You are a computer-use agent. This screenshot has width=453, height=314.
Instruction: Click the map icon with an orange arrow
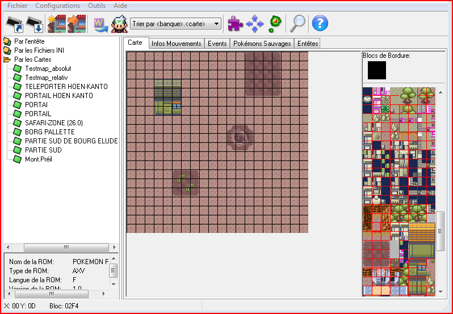point(77,24)
